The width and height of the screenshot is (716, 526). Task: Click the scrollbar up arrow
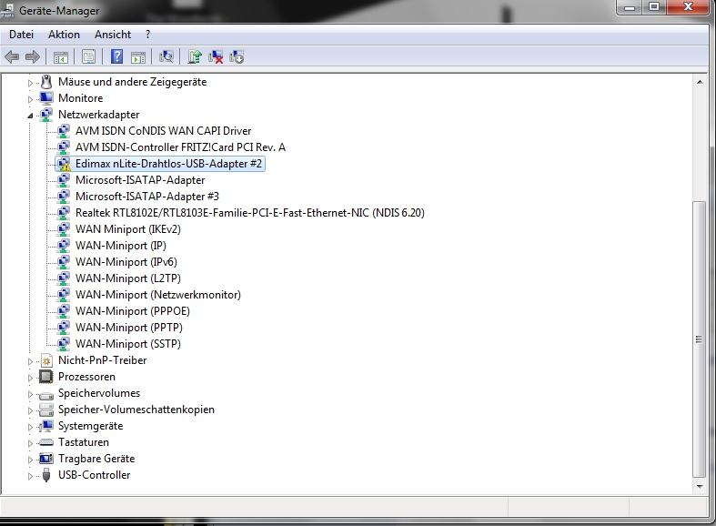coord(700,82)
